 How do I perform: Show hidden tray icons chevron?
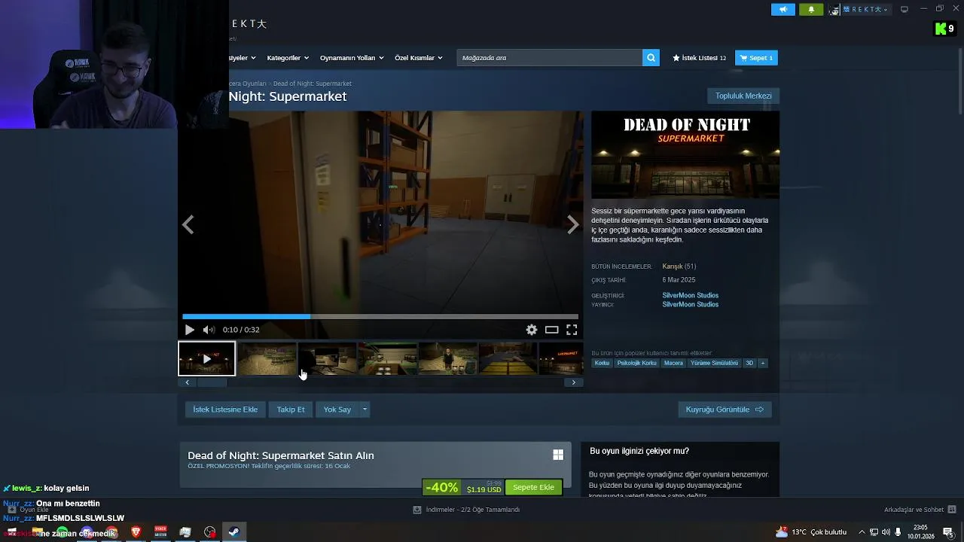[x=862, y=532]
